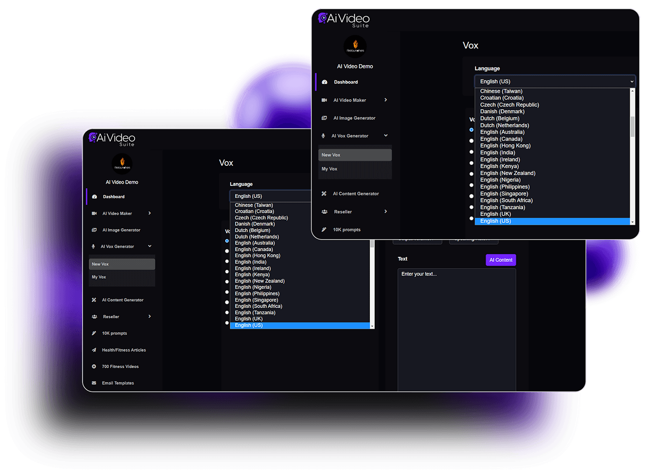Image resolution: width=647 pixels, height=474 pixels.
Task: Click profile avatar in front window sidebar
Action: click(355, 47)
